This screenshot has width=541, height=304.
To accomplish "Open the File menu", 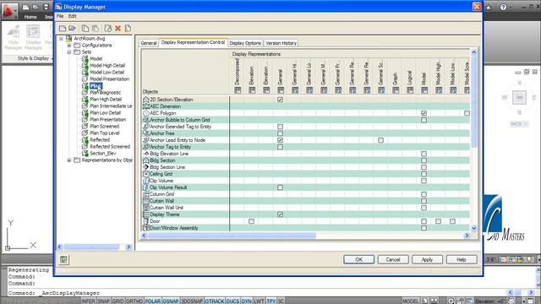I will tap(60, 16).
